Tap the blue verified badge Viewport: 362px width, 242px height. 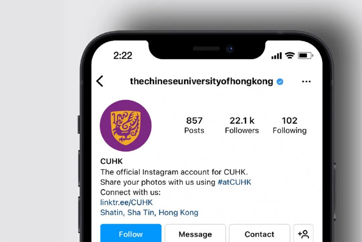pos(280,82)
